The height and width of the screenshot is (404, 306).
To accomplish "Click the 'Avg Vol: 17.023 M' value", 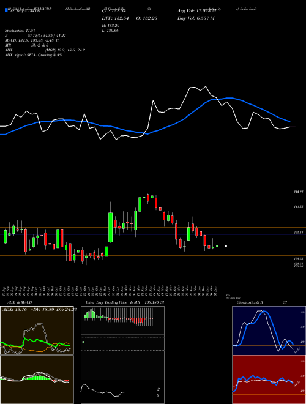I will tap(196, 11).
